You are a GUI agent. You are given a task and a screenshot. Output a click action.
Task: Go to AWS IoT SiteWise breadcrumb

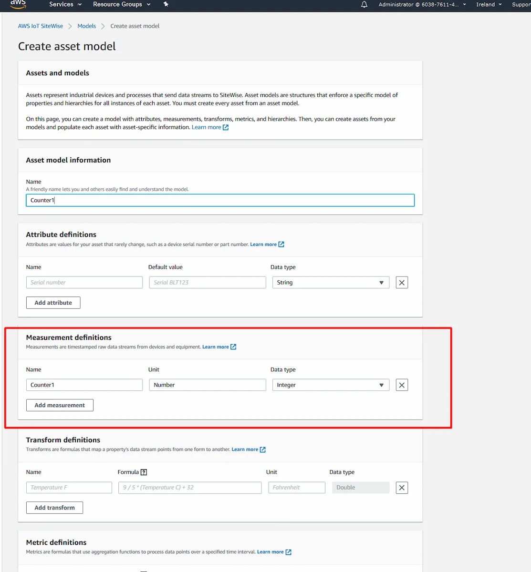41,26
